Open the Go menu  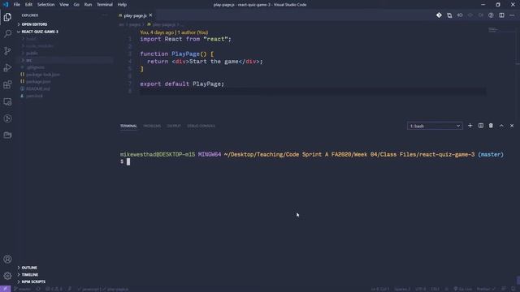[x=76, y=5]
